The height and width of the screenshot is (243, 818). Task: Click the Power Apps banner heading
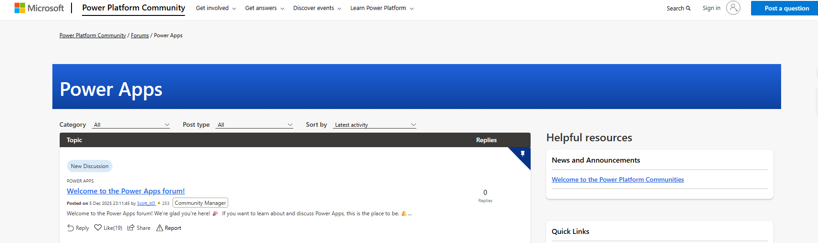pos(111,89)
